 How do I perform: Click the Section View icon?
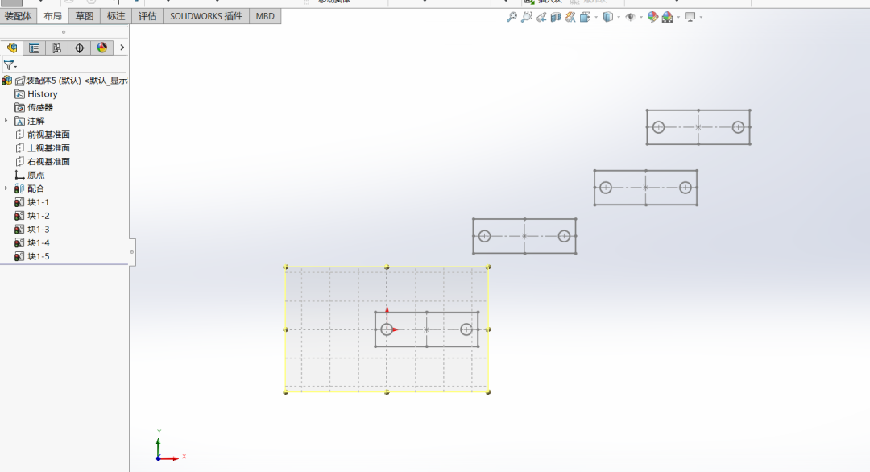(x=556, y=17)
